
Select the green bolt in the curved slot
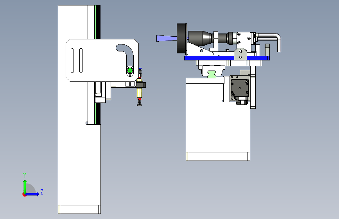[x=130, y=70]
